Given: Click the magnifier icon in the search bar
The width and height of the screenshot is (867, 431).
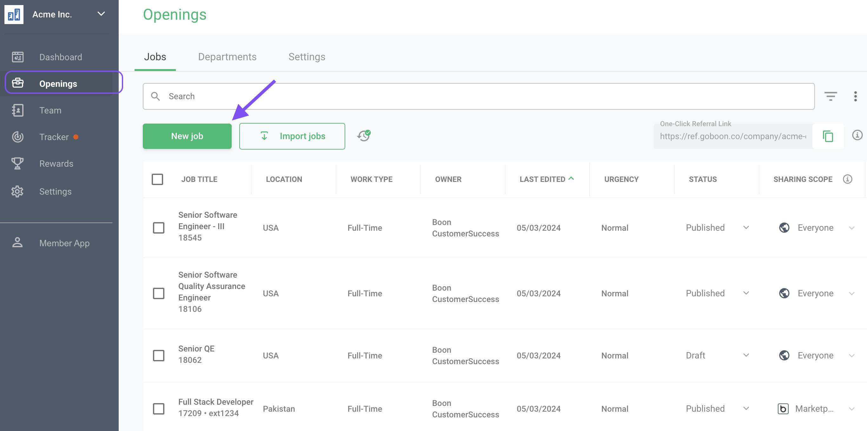Looking at the screenshot, I should click(x=155, y=96).
